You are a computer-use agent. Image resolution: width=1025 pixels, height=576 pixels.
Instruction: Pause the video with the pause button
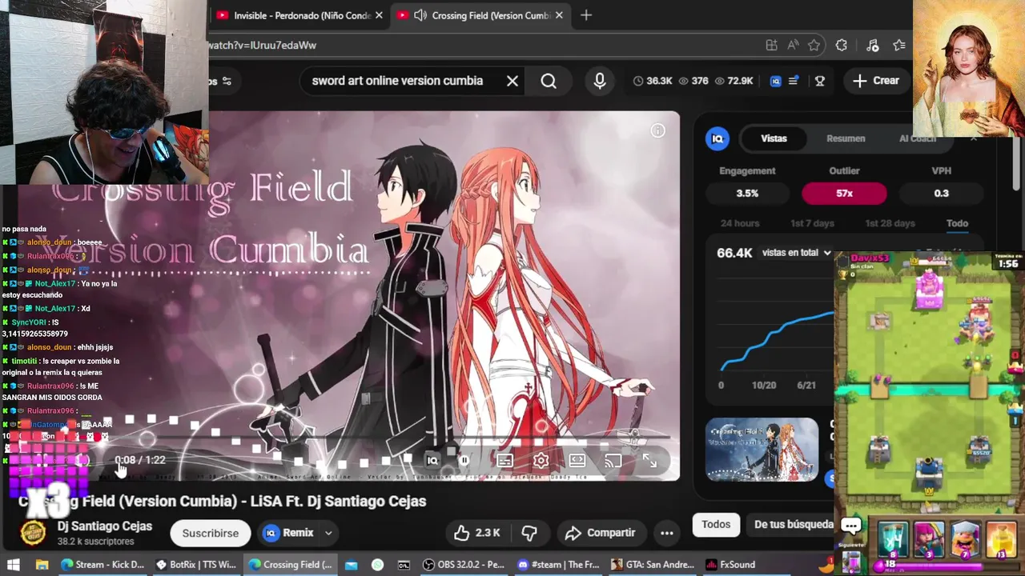[x=464, y=460]
